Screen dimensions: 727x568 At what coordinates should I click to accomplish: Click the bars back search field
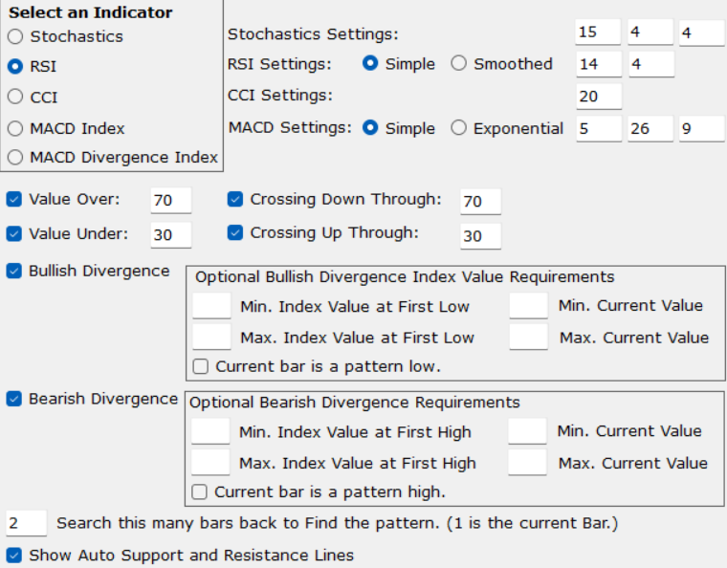click(26, 523)
